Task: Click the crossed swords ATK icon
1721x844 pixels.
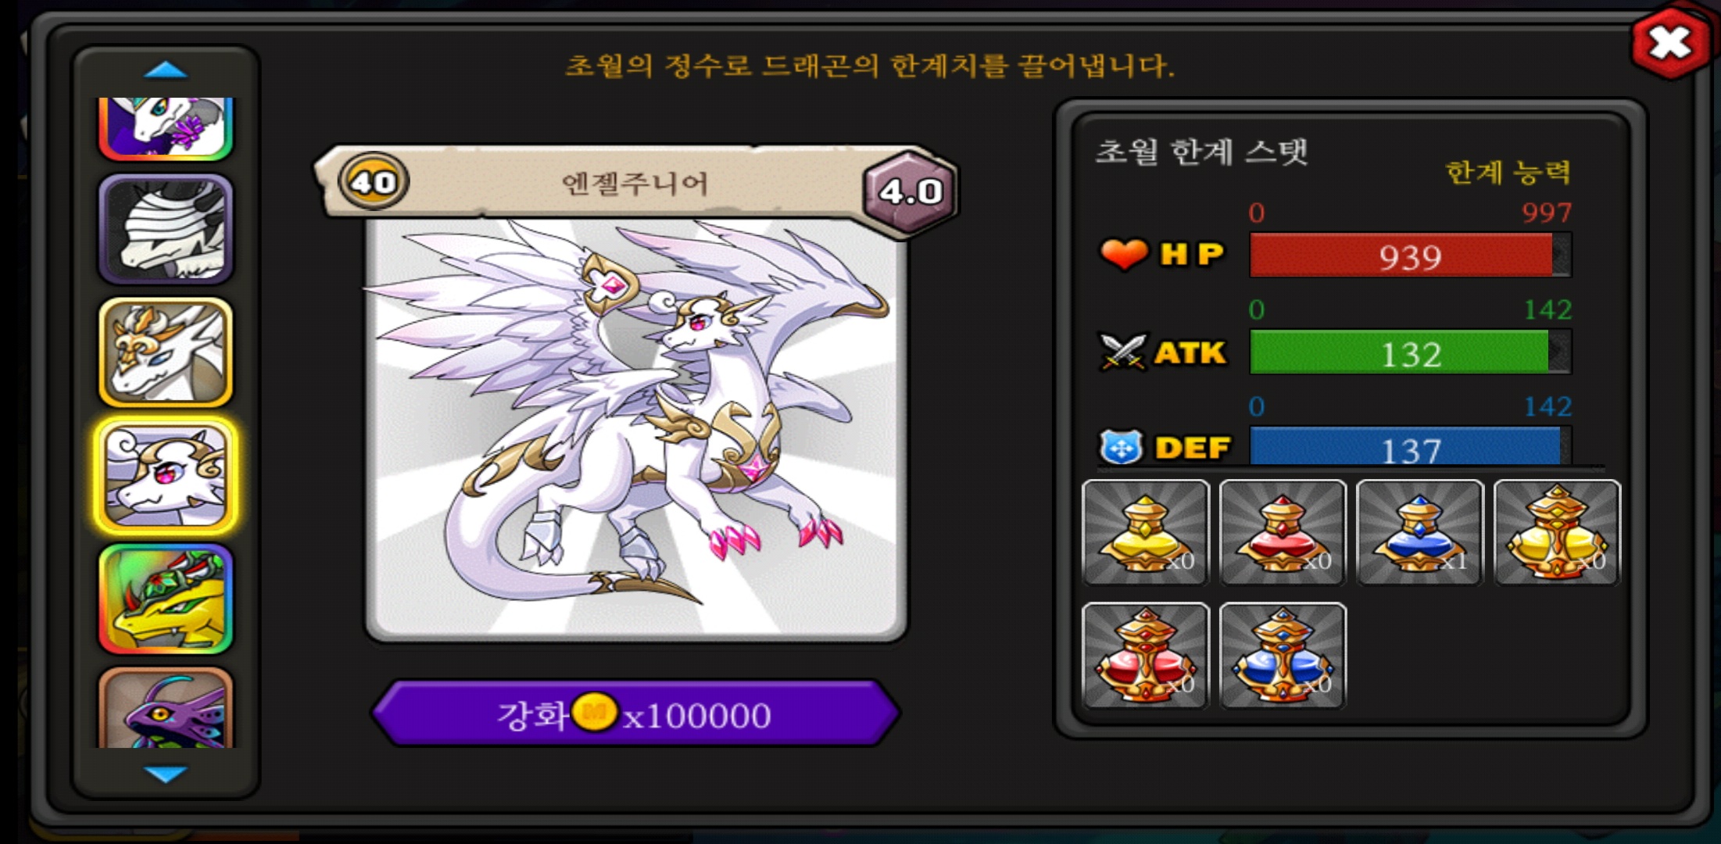Action: (x=1122, y=352)
